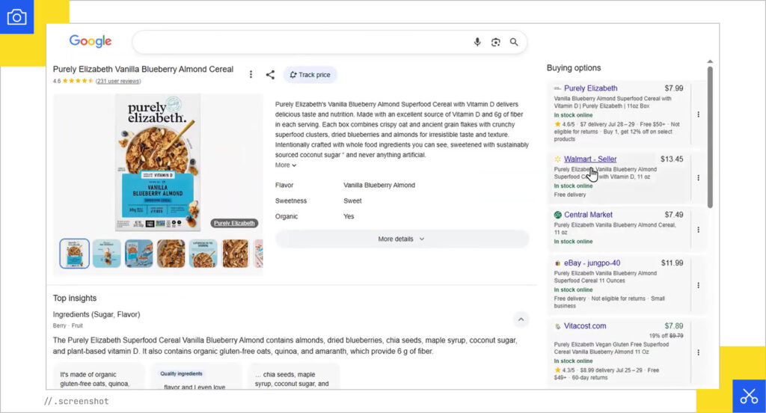Collapse the Top insights ingredients section
This screenshot has width=766, height=413.
521,319
